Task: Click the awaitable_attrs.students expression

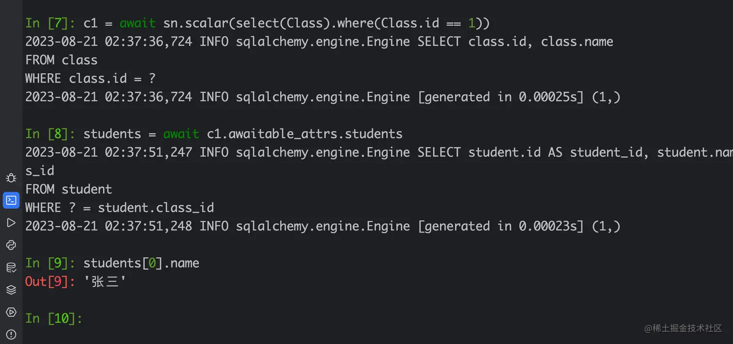Action: tap(315, 133)
